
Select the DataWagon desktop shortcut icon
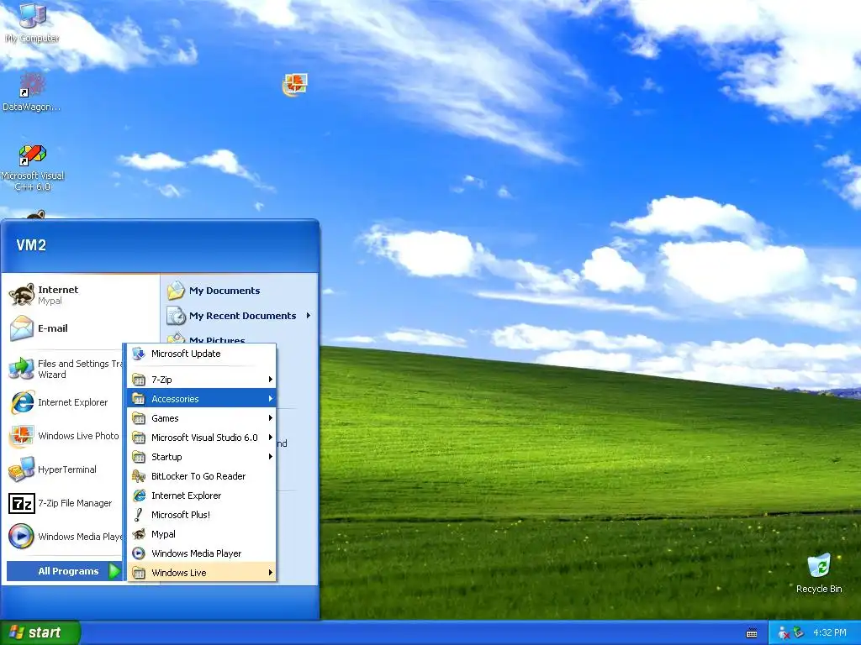click(x=33, y=85)
